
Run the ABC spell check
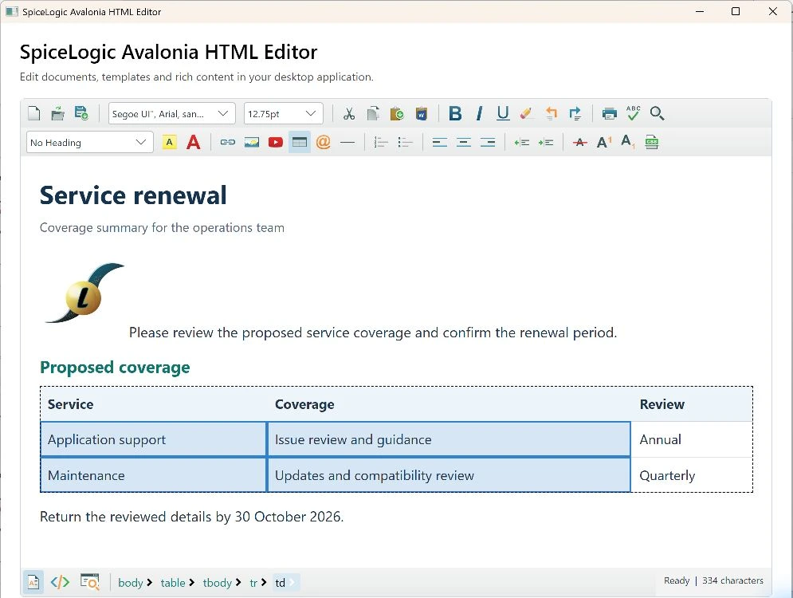click(633, 112)
